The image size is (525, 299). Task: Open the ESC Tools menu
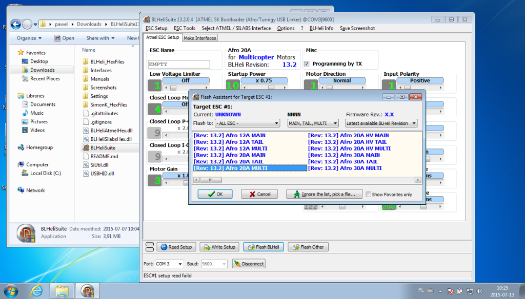(x=184, y=28)
